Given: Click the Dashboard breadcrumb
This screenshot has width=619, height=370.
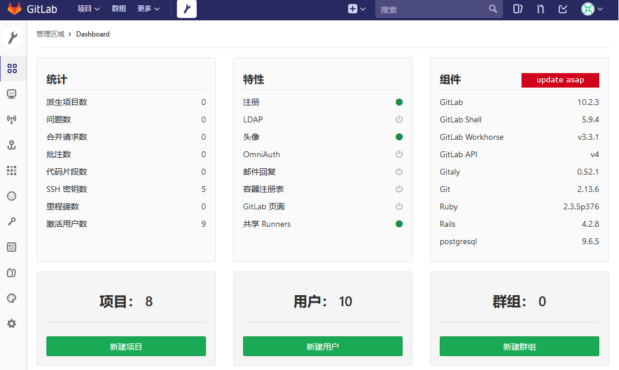Looking at the screenshot, I should pos(93,34).
